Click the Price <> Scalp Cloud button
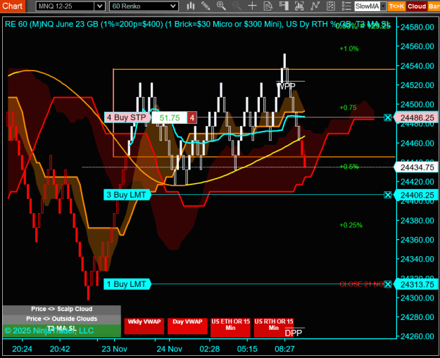The height and width of the screenshot is (358, 440). [x=62, y=309]
